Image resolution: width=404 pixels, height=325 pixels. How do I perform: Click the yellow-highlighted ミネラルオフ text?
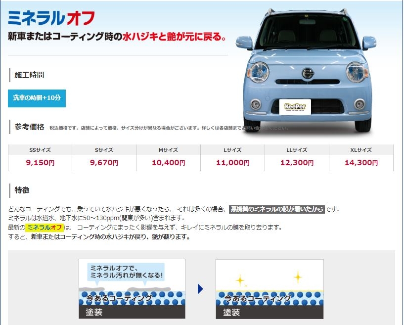[x=45, y=228]
